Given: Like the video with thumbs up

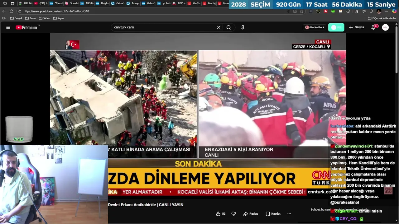Looking at the screenshot, I should click(x=221, y=214).
